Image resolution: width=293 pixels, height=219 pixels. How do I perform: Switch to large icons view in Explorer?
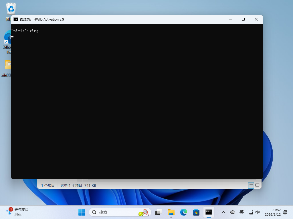[x=257, y=185]
